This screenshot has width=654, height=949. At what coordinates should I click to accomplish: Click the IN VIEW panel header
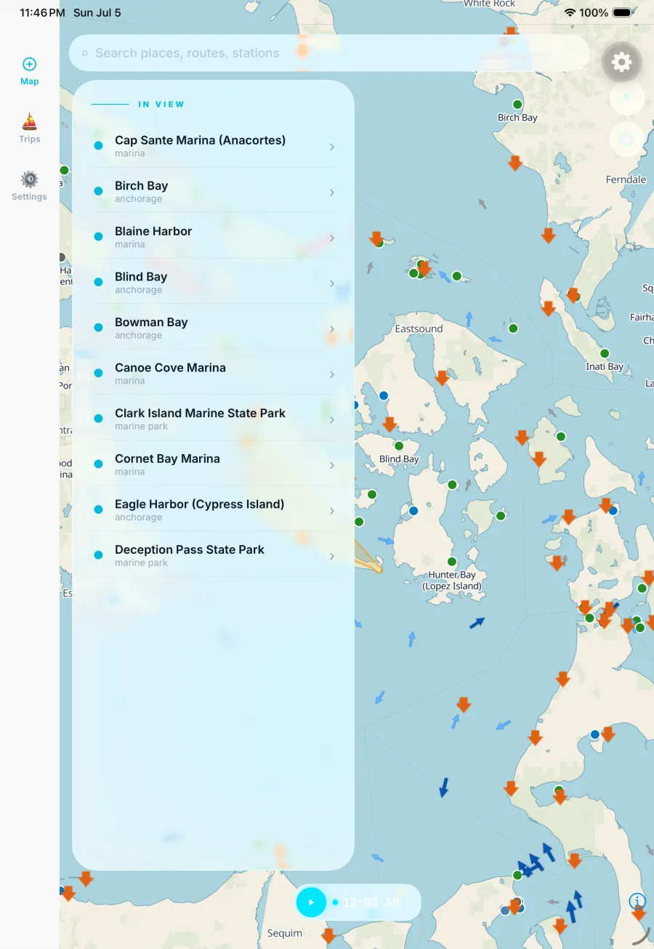[161, 104]
